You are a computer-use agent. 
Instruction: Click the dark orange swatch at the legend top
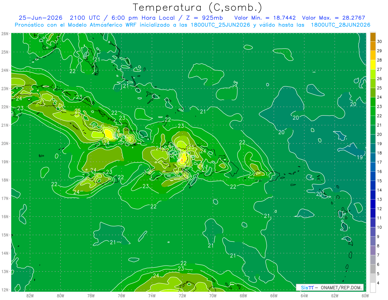click(373, 37)
